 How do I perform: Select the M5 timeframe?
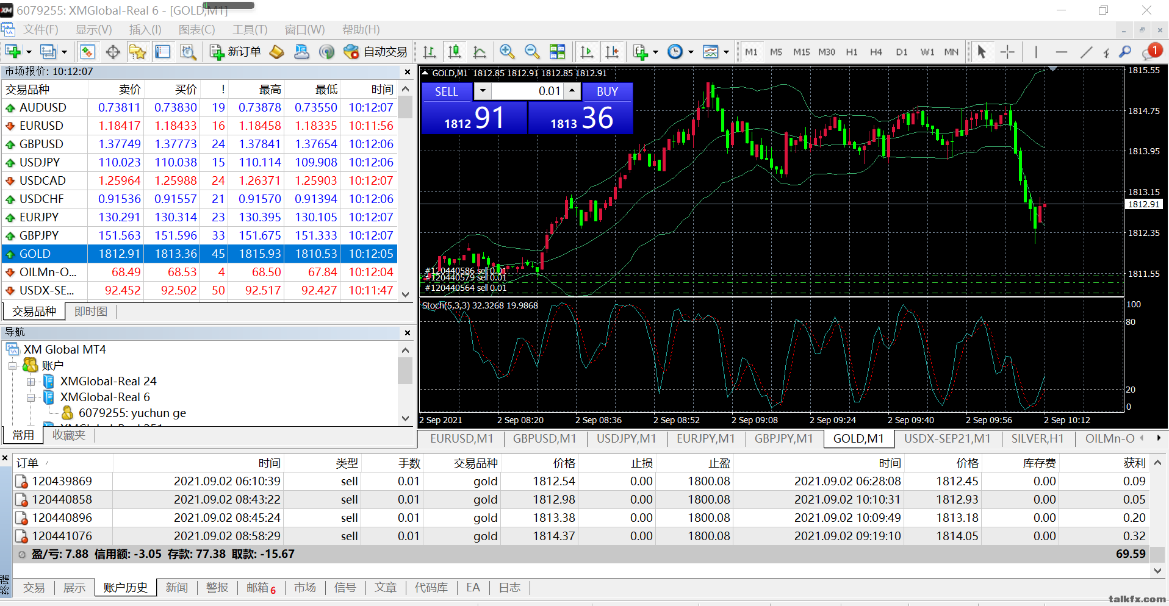[776, 52]
